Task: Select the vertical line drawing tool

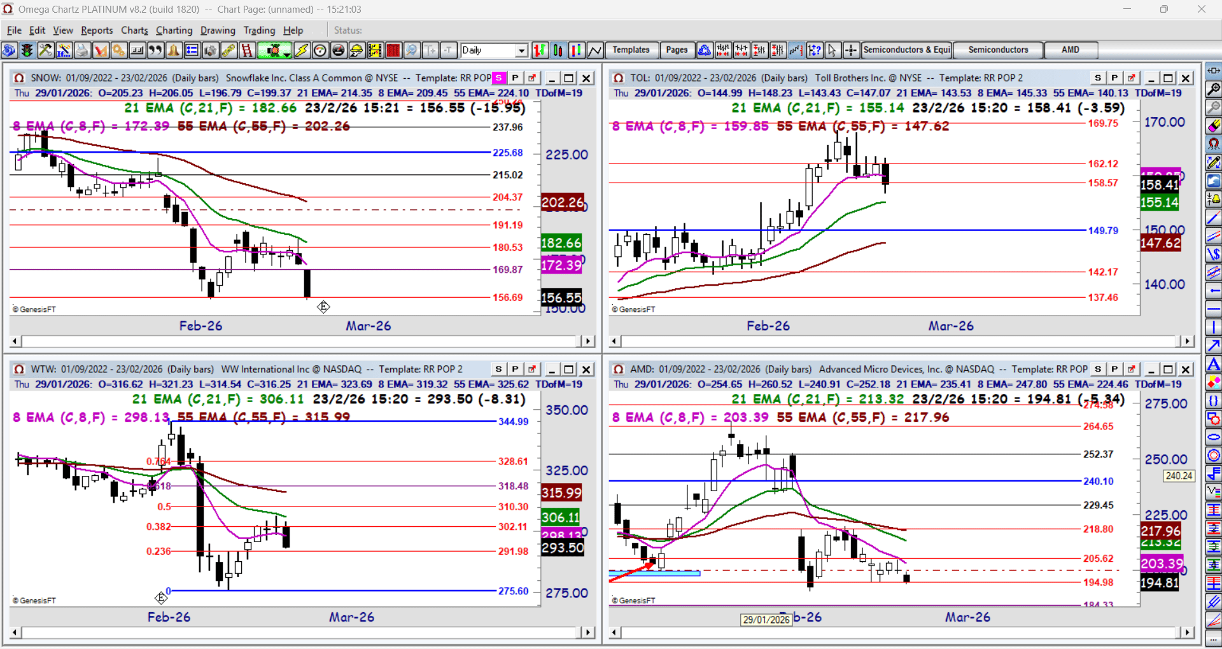Action: tap(1214, 328)
